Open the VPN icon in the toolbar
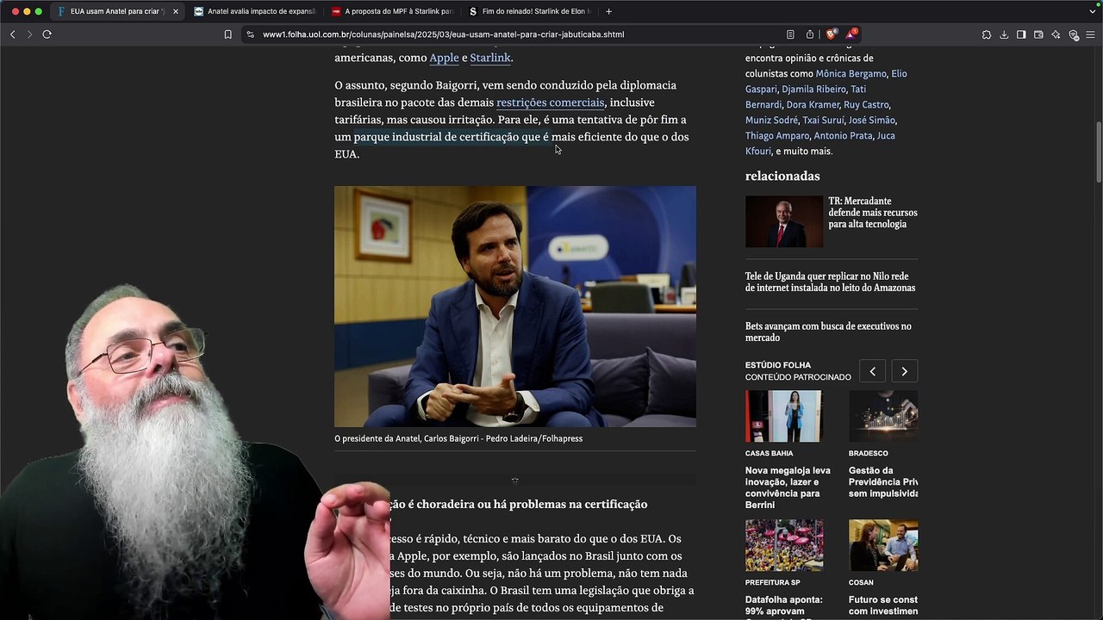This screenshot has width=1103, height=620. tap(1074, 34)
